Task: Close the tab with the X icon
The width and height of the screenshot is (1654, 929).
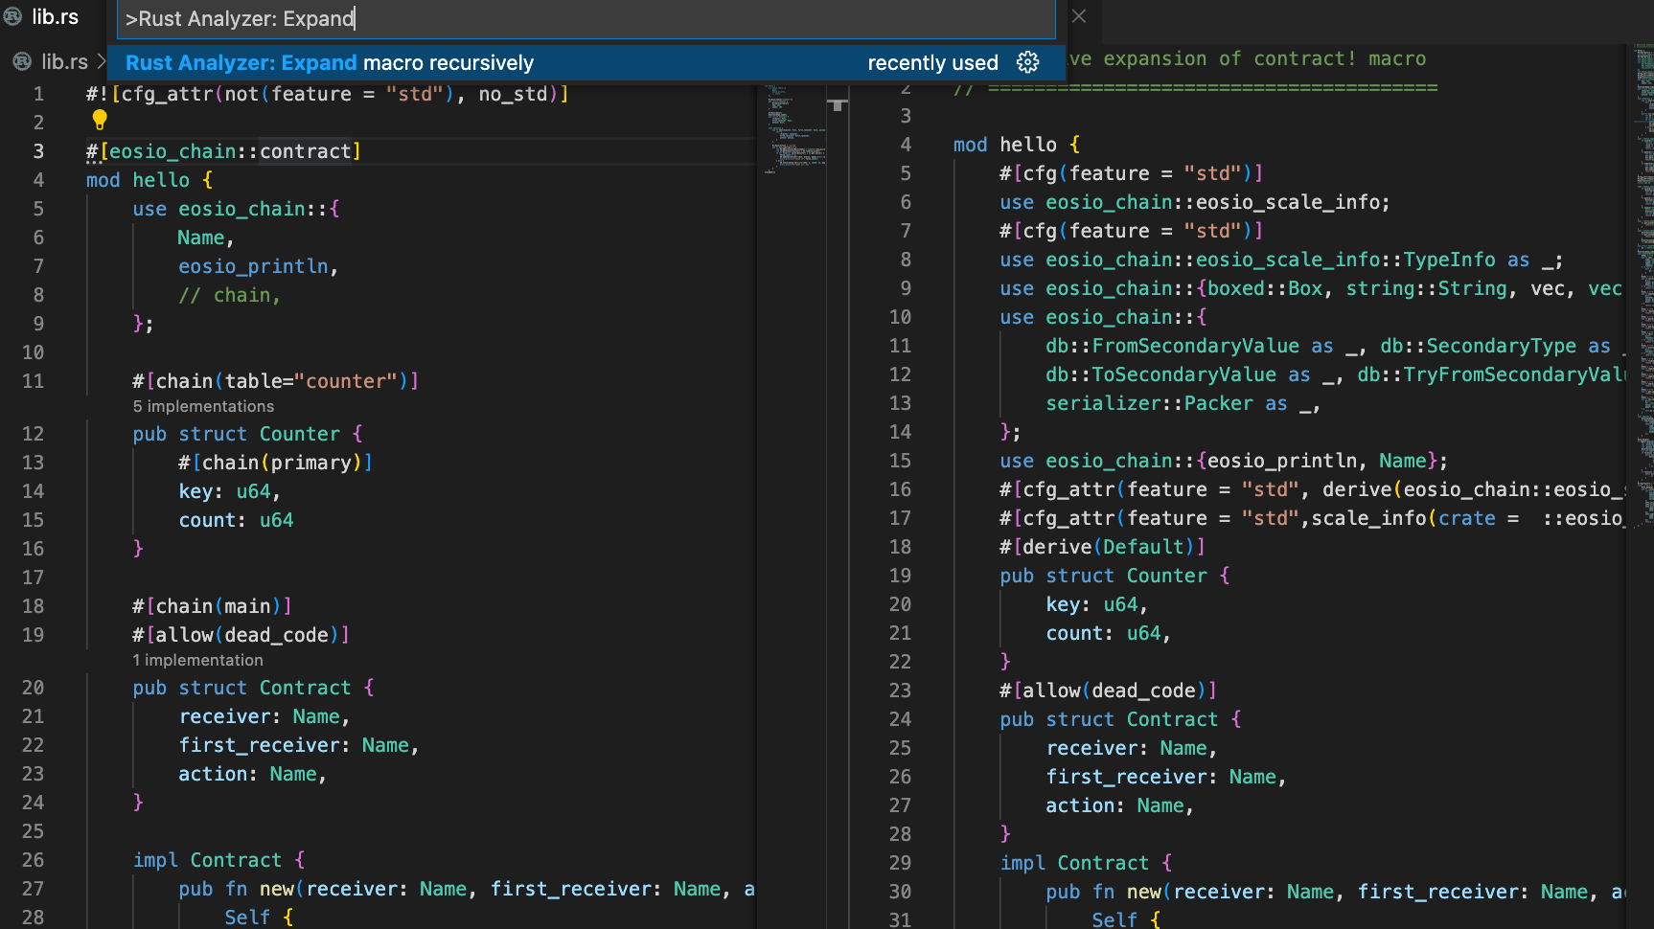Action: 1079,16
